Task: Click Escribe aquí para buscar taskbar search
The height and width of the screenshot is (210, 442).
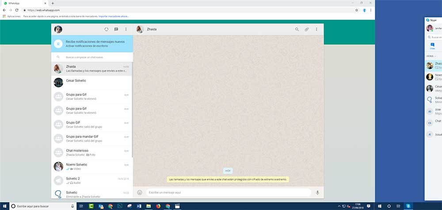Action: click(x=43, y=206)
